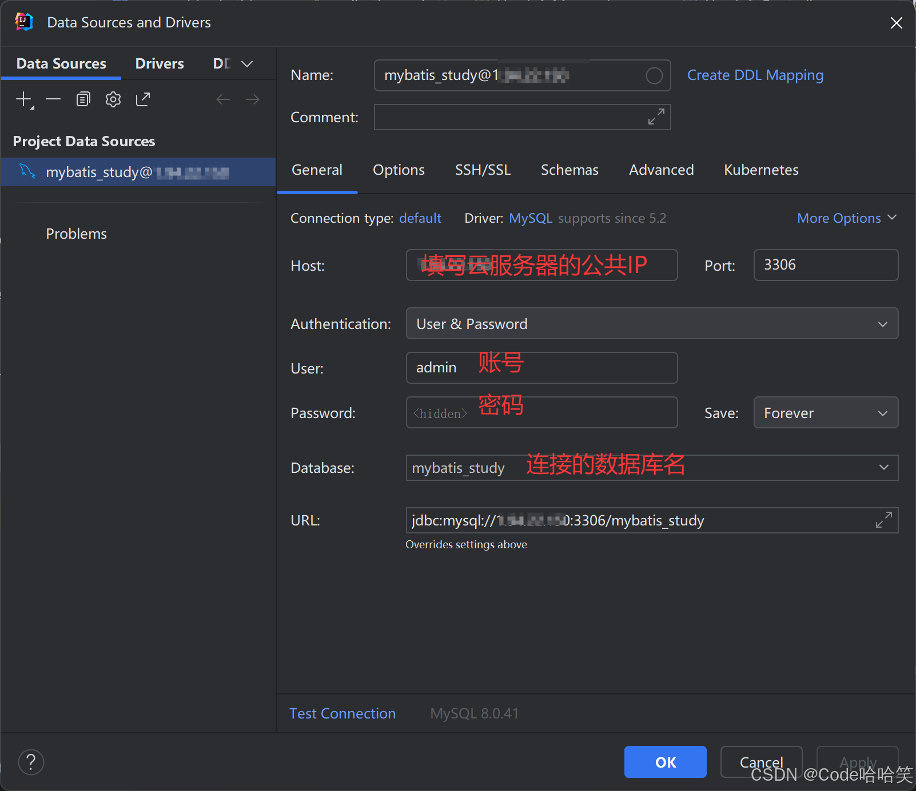This screenshot has width=916, height=791.
Task: Switch to Data Sources tab
Action: (x=61, y=63)
